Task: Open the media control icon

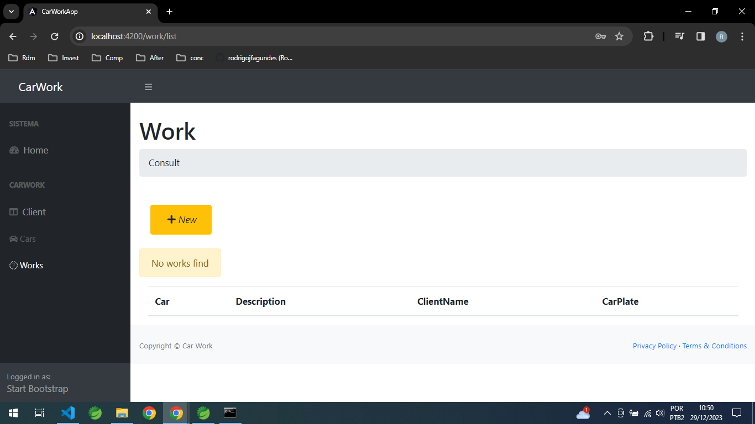Action: (679, 36)
